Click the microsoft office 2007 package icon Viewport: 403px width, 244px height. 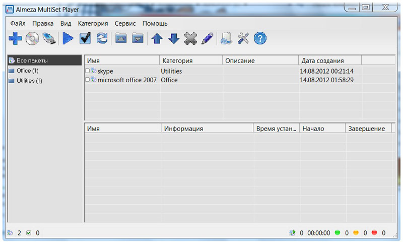[94, 80]
